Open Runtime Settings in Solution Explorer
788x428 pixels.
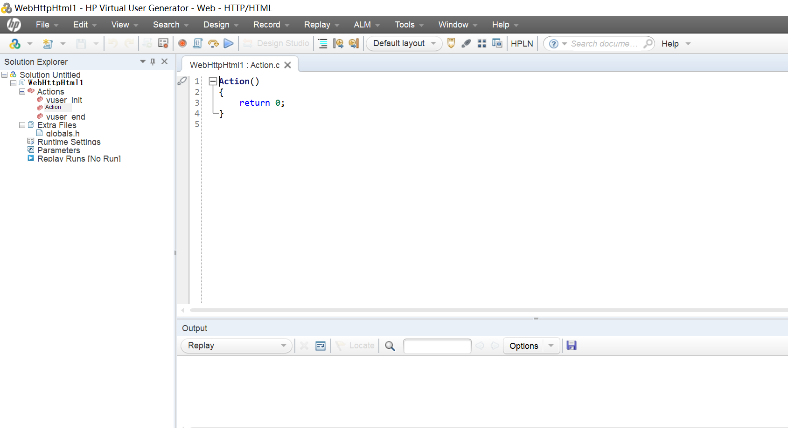69,142
